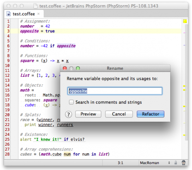Screen dimensions: 192x170
Task: Select the test.coffee editor tab
Action: 24,14
